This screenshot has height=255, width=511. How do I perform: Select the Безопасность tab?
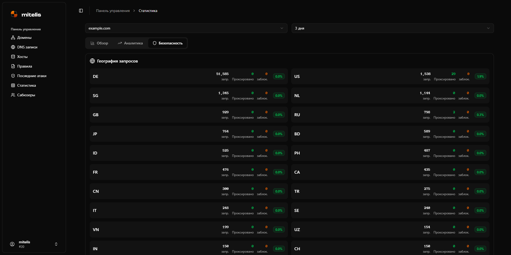(168, 43)
